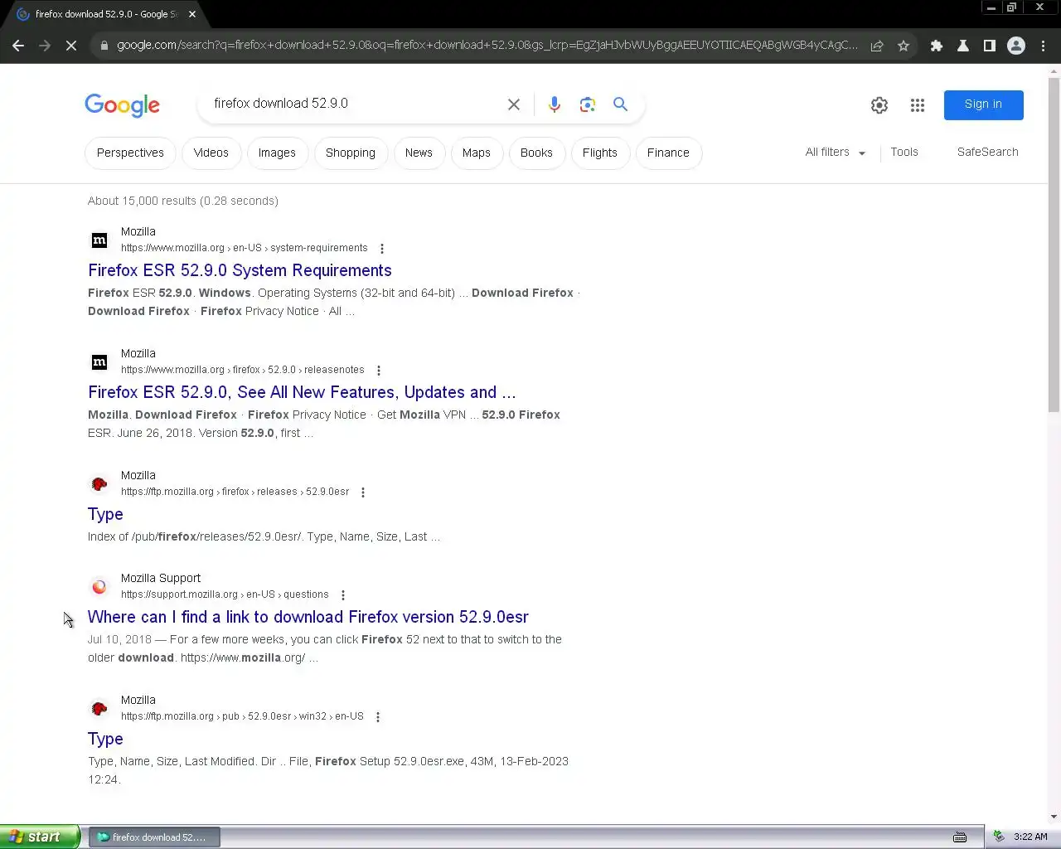Viewport: 1061px width, 849px height.
Task: Open the All filters dropdown
Action: (x=836, y=153)
